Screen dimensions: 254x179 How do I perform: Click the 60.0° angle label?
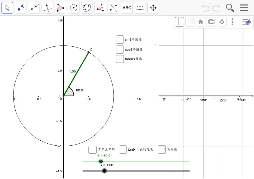click(x=80, y=90)
